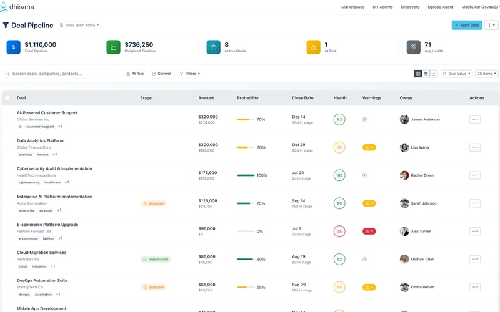Viewport: 500px width, 312px height.
Task: Open Marketplace in top navigation
Action: pyautogui.click(x=352, y=7)
